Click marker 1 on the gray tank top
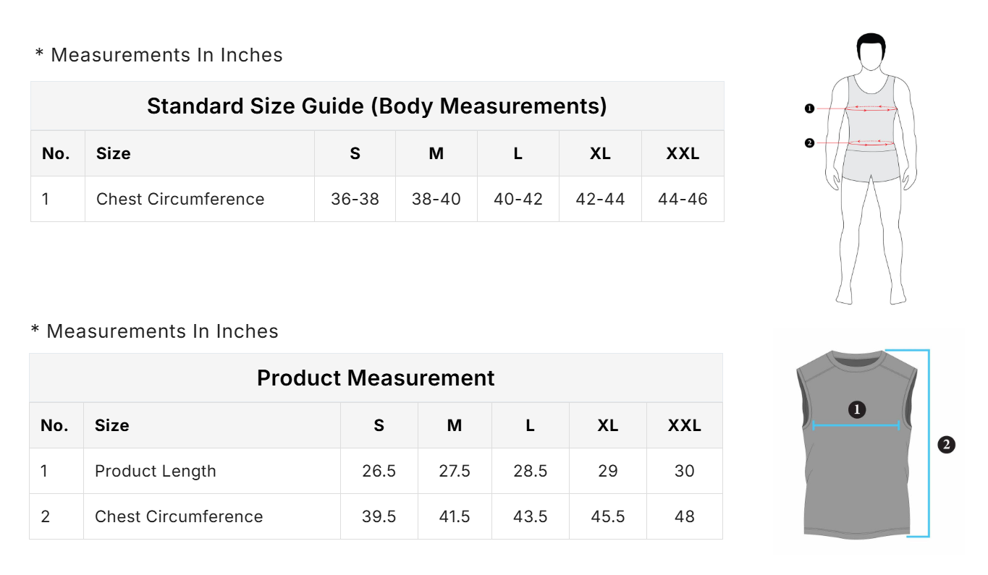This screenshot has height=575, width=988. pos(856,410)
